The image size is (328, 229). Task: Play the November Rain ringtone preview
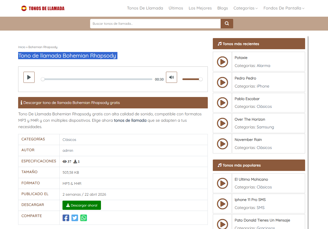(222, 144)
